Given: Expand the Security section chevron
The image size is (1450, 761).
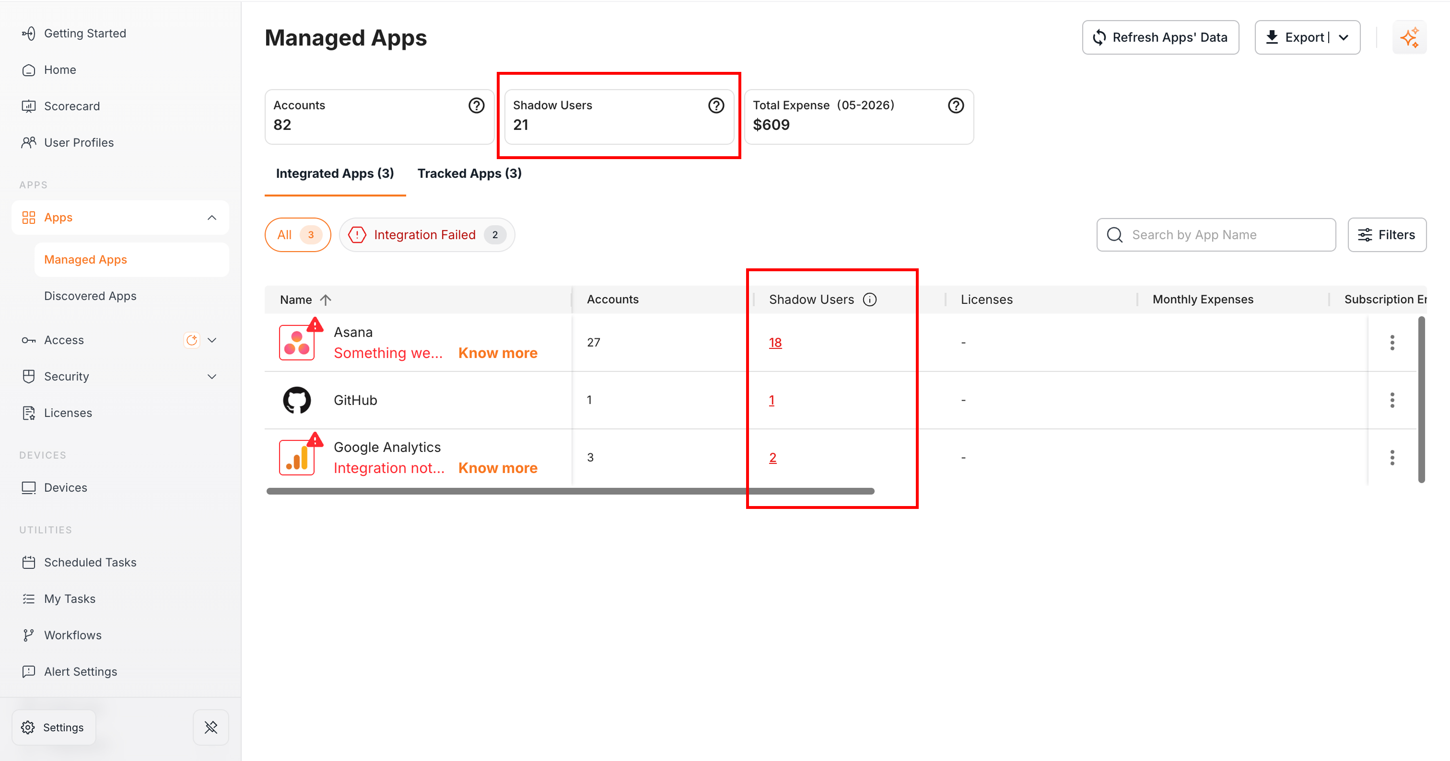Looking at the screenshot, I should click(211, 377).
